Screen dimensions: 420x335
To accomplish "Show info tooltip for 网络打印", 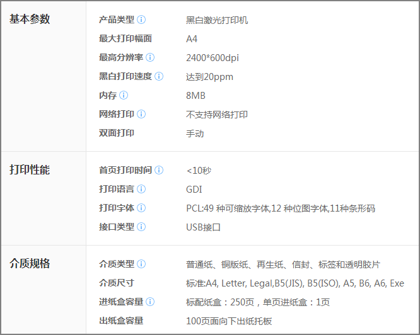I will click(141, 114).
